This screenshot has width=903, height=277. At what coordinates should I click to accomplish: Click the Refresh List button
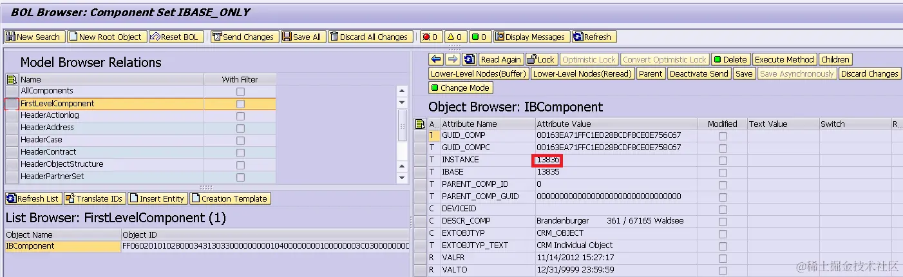pyautogui.click(x=33, y=198)
